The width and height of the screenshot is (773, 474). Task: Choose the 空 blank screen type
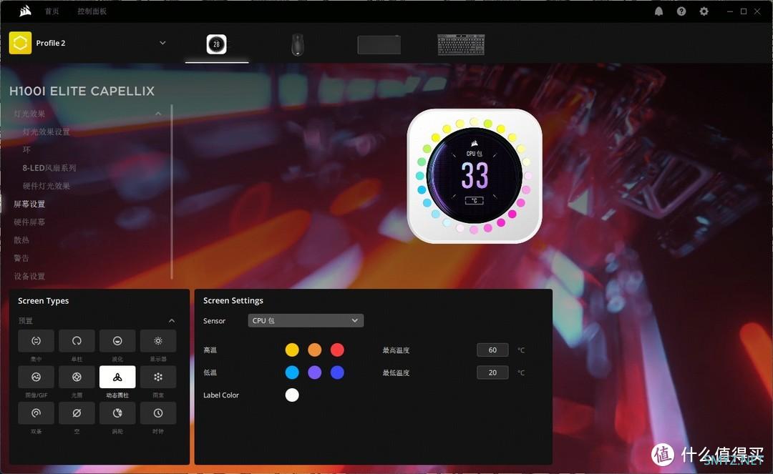tap(77, 413)
